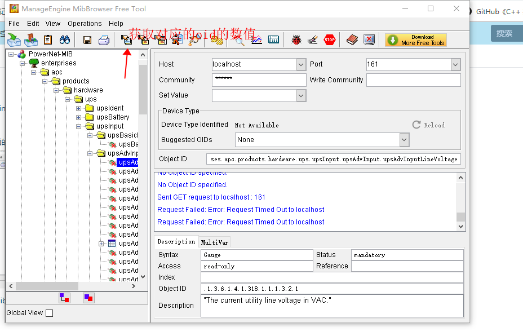Click the Load MIB module icon

(x=14, y=40)
